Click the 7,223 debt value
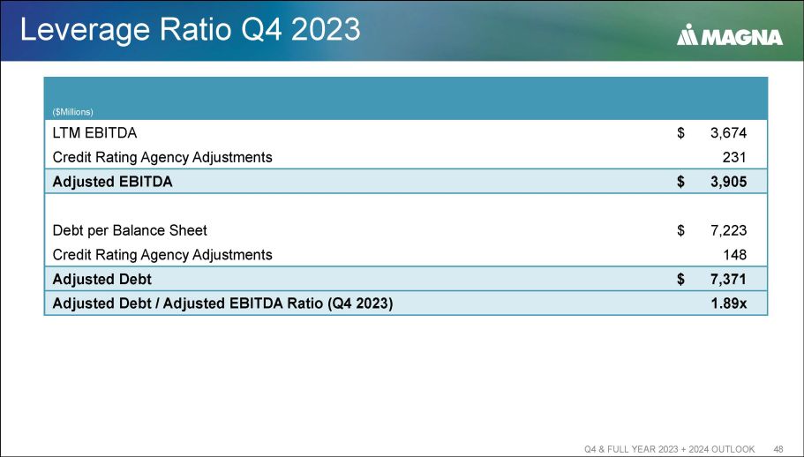 [728, 230]
